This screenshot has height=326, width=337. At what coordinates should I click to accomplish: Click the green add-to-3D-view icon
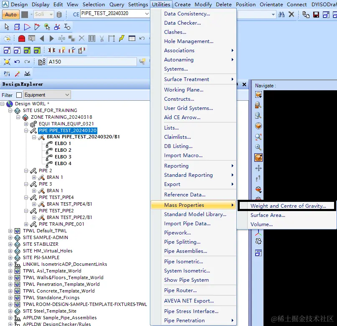(x=27, y=50)
